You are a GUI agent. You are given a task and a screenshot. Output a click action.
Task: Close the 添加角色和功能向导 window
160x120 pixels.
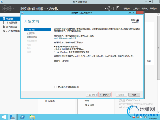pos(140,12)
